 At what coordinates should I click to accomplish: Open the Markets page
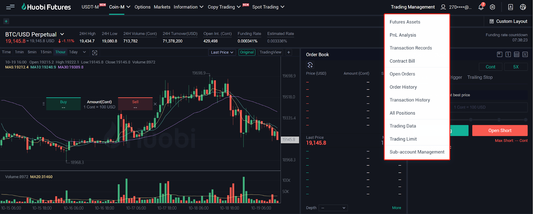point(162,7)
